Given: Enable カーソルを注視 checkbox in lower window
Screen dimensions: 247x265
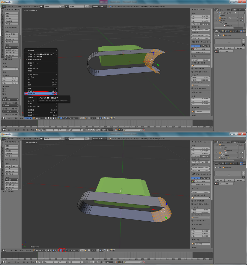Looking at the screenshot, I should pos(193,201).
